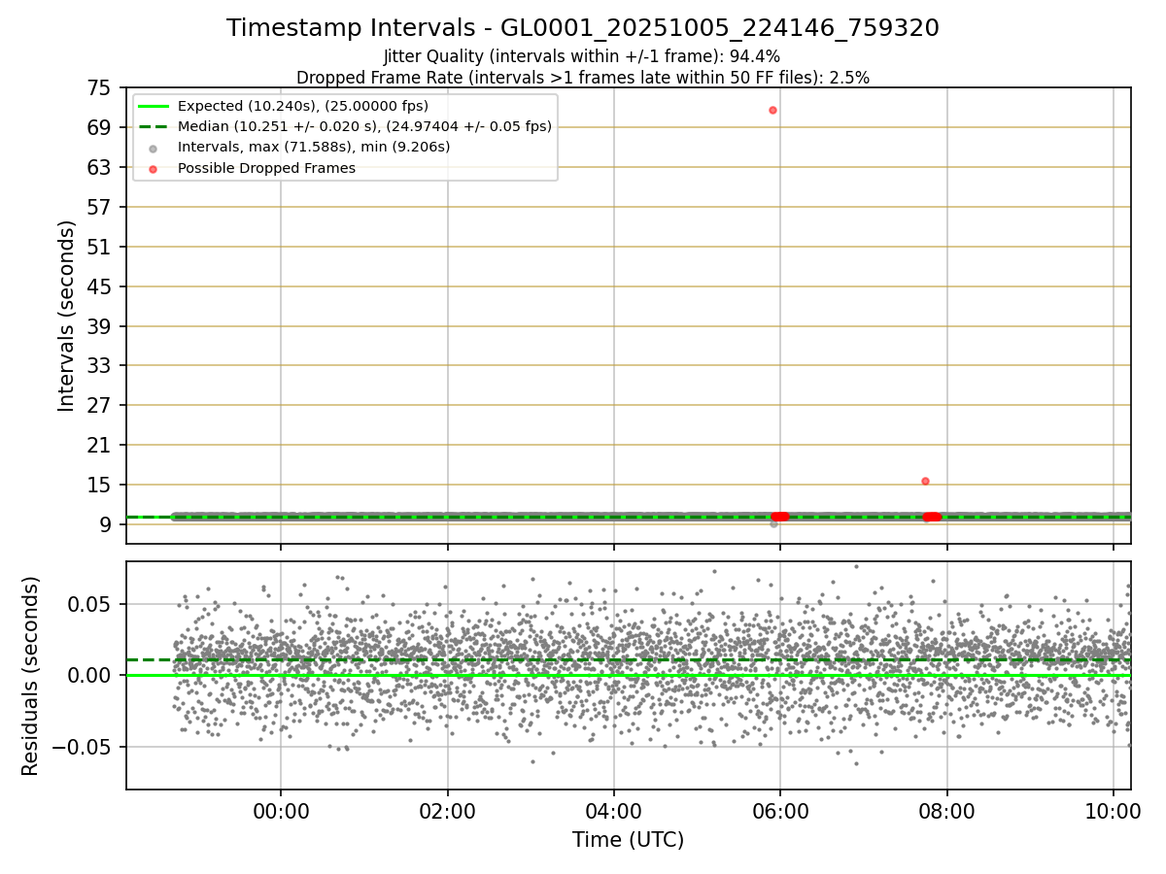The width and height of the screenshot is (1166, 874).
Task: Click the Expected green line legend marker
Action: click(154, 106)
